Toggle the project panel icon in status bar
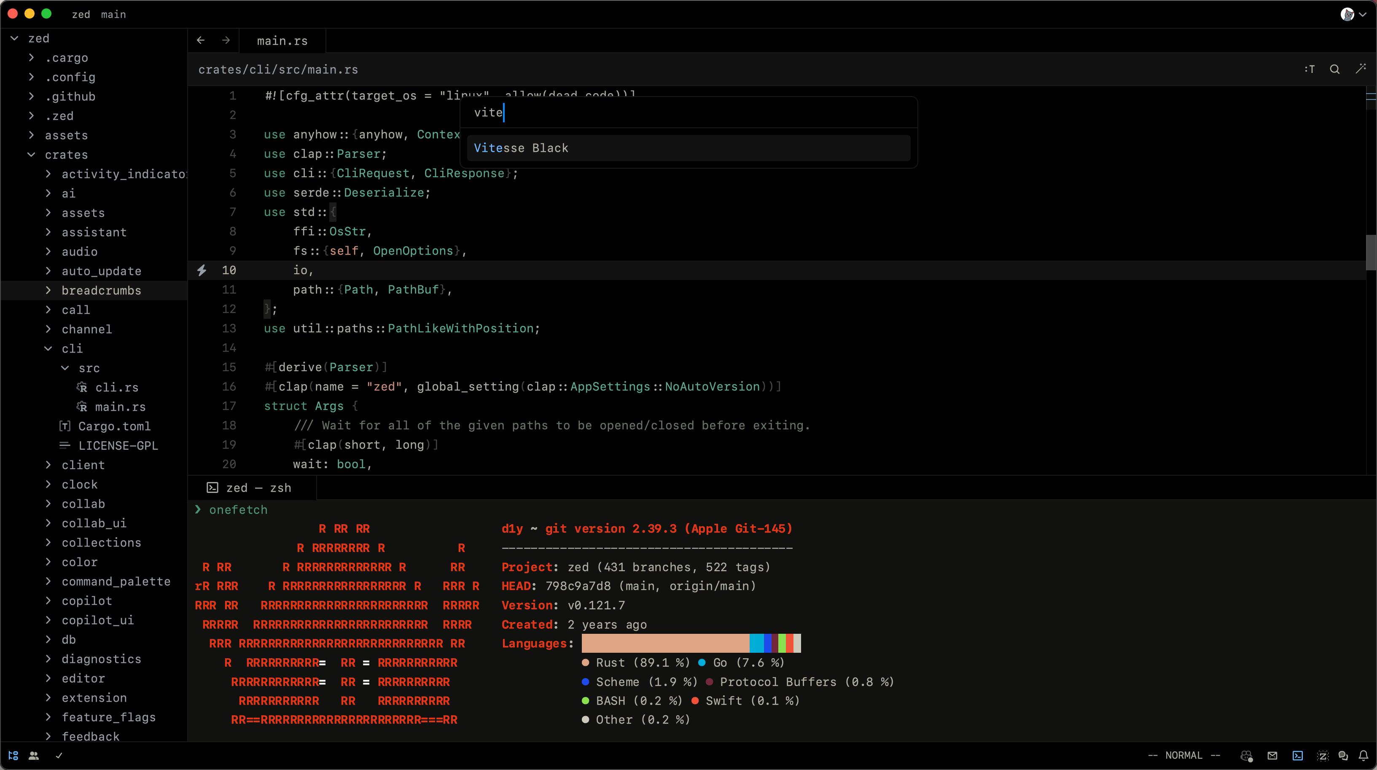1377x770 pixels. tap(13, 756)
